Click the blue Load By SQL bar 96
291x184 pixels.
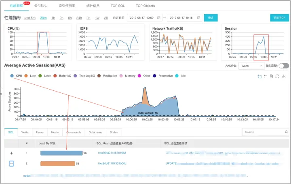click(61, 153)
